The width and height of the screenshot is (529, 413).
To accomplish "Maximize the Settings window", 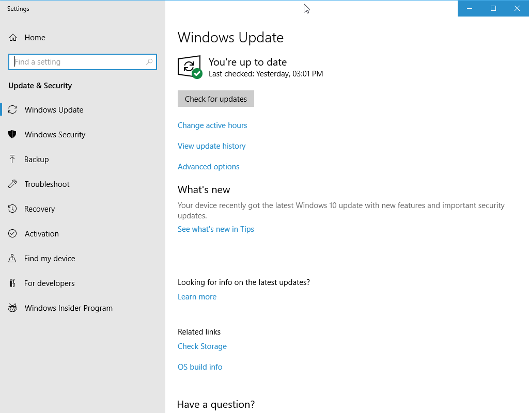I will 493,8.
